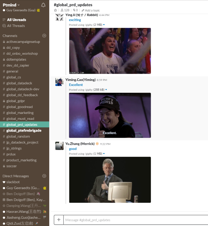Switch to dd_onbo_workshop channel
This screenshot has height=226, width=208.
pos(25,54)
